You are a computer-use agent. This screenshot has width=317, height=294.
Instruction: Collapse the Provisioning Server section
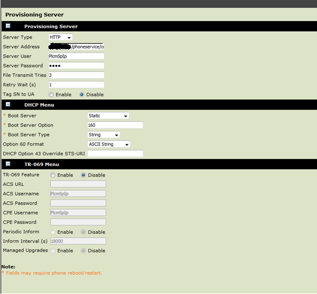coord(8,26)
